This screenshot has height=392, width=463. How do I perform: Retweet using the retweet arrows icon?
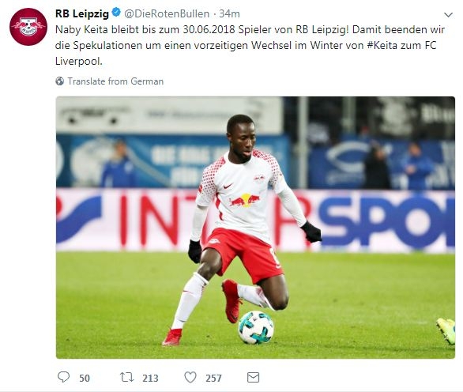(127, 377)
